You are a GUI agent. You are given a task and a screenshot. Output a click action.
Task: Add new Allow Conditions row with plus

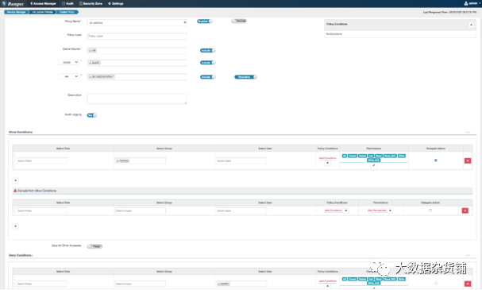pos(16,180)
